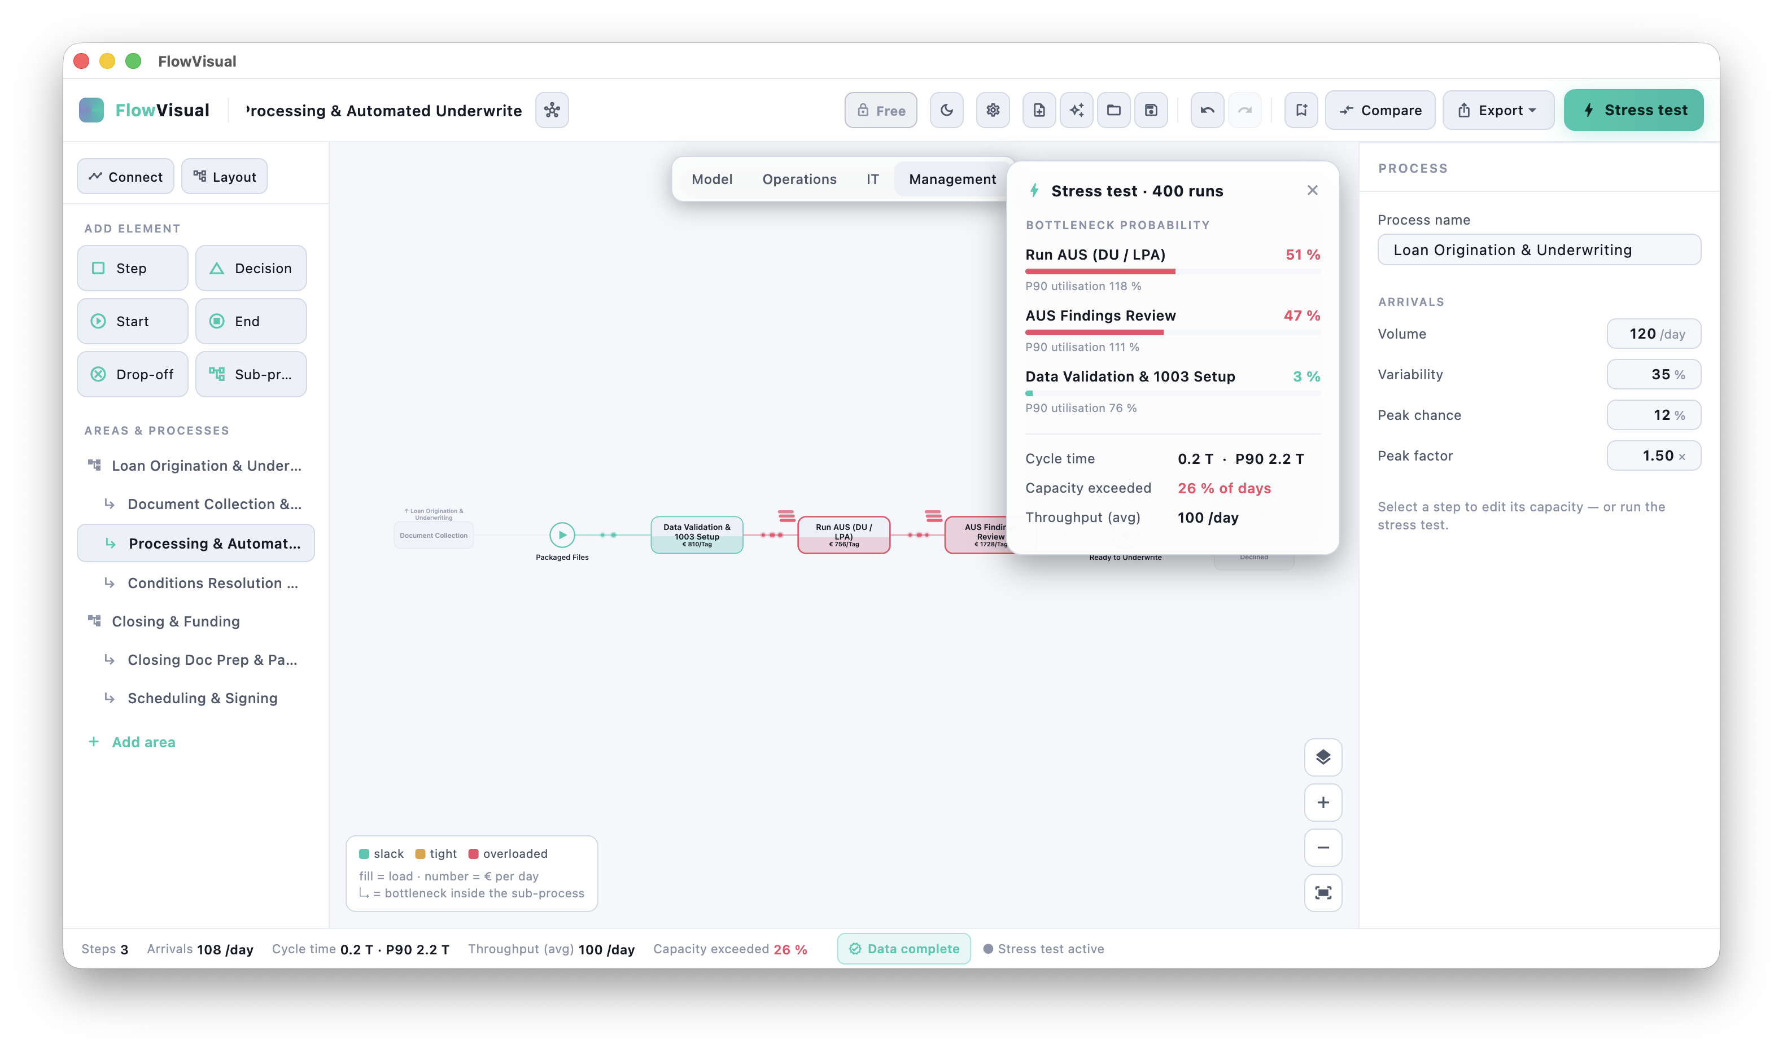
Task: Switch to the Model tab
Action: 712,179
